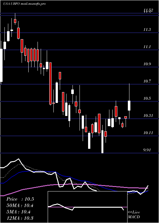Image resolution: width=159 pixels, height=223 pixels.
Task: Click the 'USA UBFO mail.munafa.pro' chart title
Action: point(24,4)
